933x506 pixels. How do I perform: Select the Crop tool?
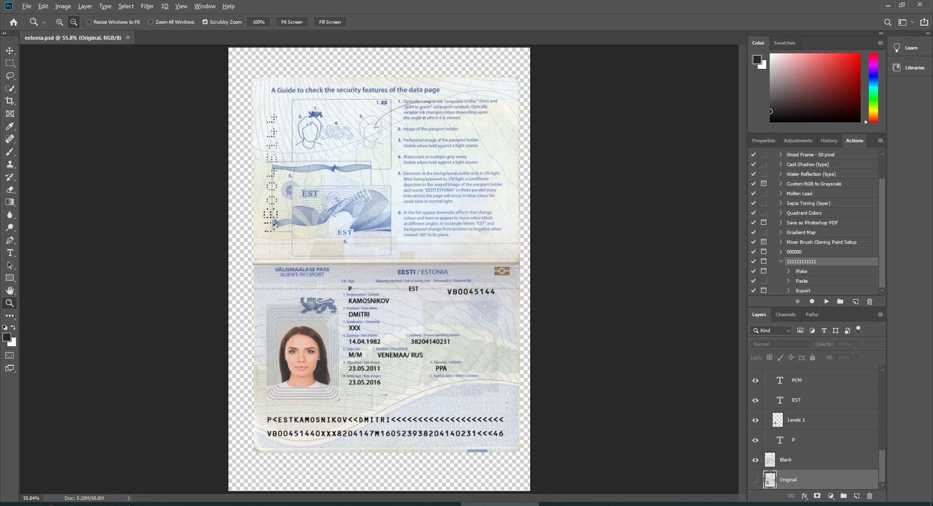click(10, 101)
